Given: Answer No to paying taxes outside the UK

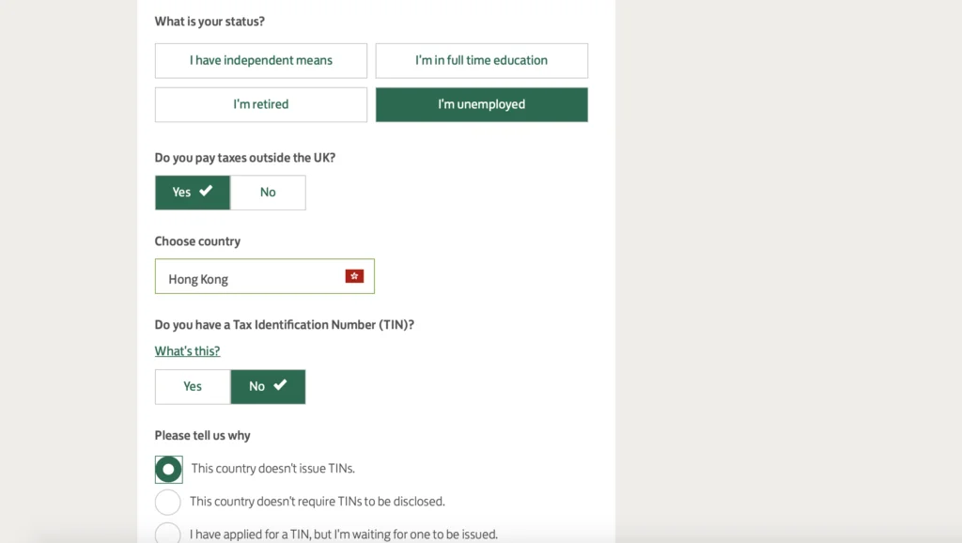Looking at the screenshot, I should click(268, 193).
